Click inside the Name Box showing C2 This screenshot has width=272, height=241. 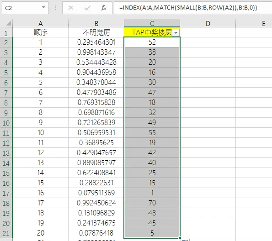[x=22, y=8]
